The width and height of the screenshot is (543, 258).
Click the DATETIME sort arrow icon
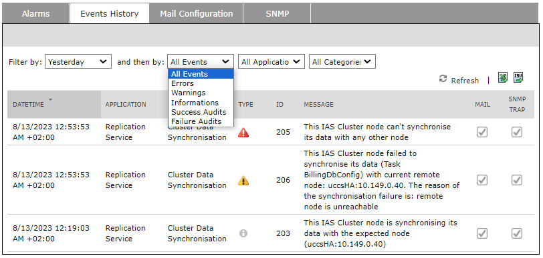click(x=51, y=99)
